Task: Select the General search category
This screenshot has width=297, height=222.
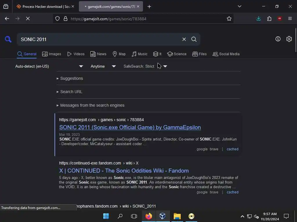Action: (27, 54)
